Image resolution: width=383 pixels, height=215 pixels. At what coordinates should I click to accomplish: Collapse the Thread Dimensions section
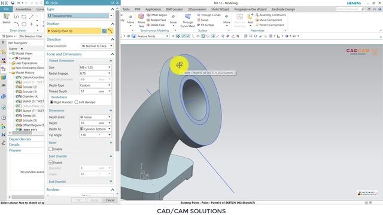(111, 60)
